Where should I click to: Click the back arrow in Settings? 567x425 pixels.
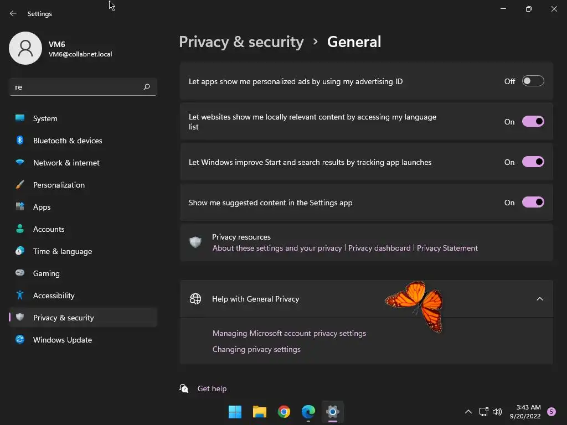click(x=13, y=13)
